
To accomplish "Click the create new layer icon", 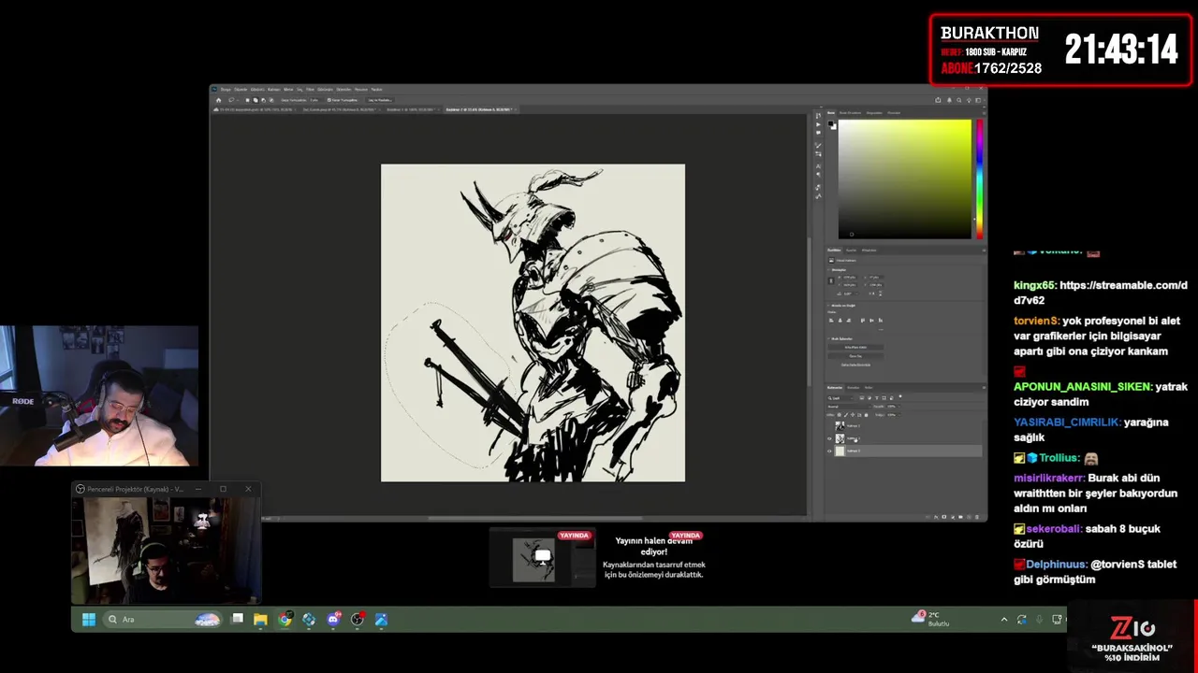I will [x=969, y=517].
